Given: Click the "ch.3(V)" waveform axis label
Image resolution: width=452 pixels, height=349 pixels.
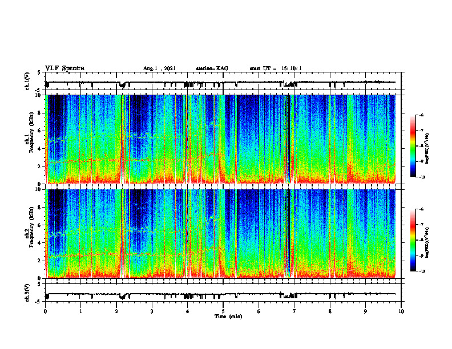Looking at the screenshot, I should (x=27, y=293).
